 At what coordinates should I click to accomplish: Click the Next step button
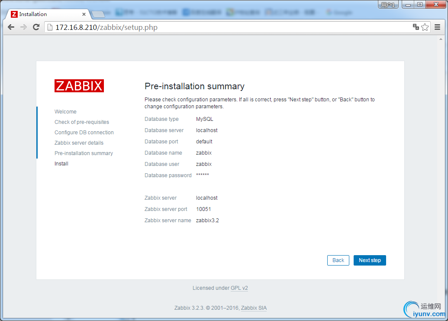[x=370, y=260]
